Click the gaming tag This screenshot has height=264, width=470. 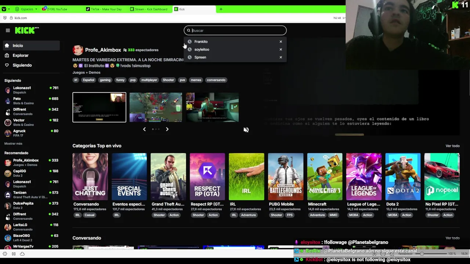(105, 80)
